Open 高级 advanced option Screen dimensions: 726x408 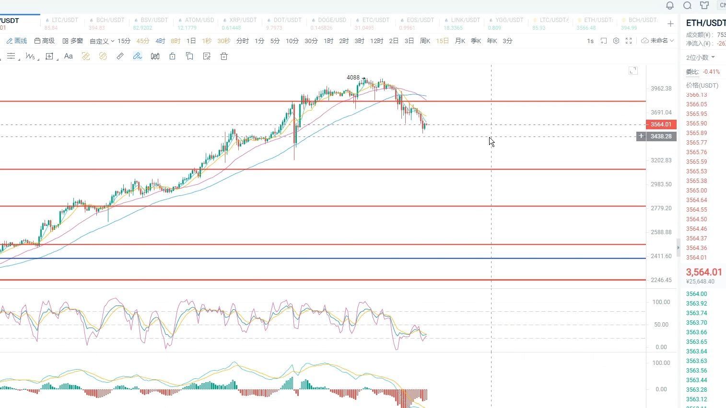pyautogui.click(x=45, y=41)
